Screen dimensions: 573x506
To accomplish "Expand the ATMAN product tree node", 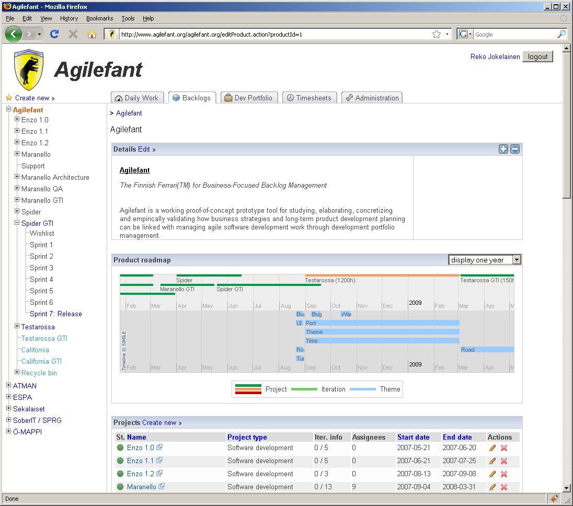I will click(x=8, y=385).
